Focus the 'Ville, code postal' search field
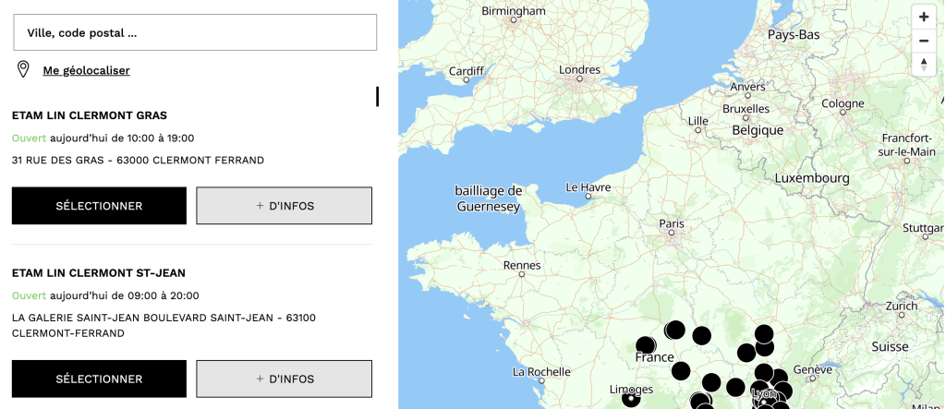The width and height of the screenshot is (946, 409). tap(194, 32)
